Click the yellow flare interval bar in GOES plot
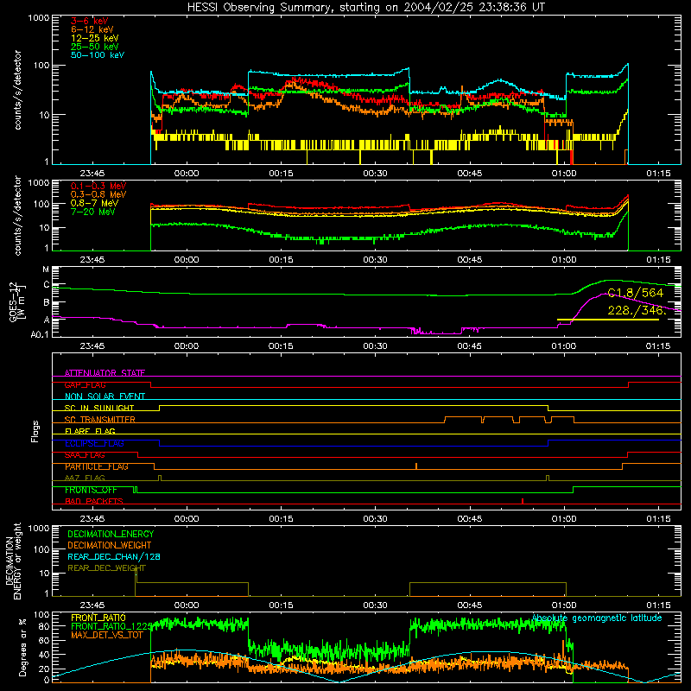The width and height of the screenshot is (691, 691). click(608, 320)
